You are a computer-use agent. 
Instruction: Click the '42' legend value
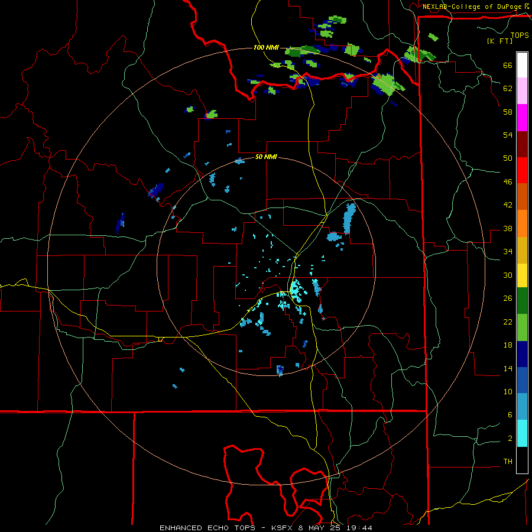508,205
